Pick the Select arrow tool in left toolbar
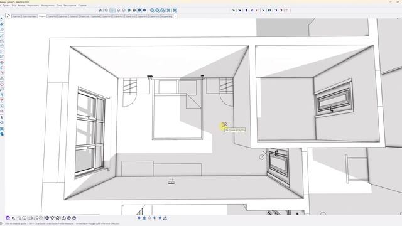402x226 pixels. 2,18
